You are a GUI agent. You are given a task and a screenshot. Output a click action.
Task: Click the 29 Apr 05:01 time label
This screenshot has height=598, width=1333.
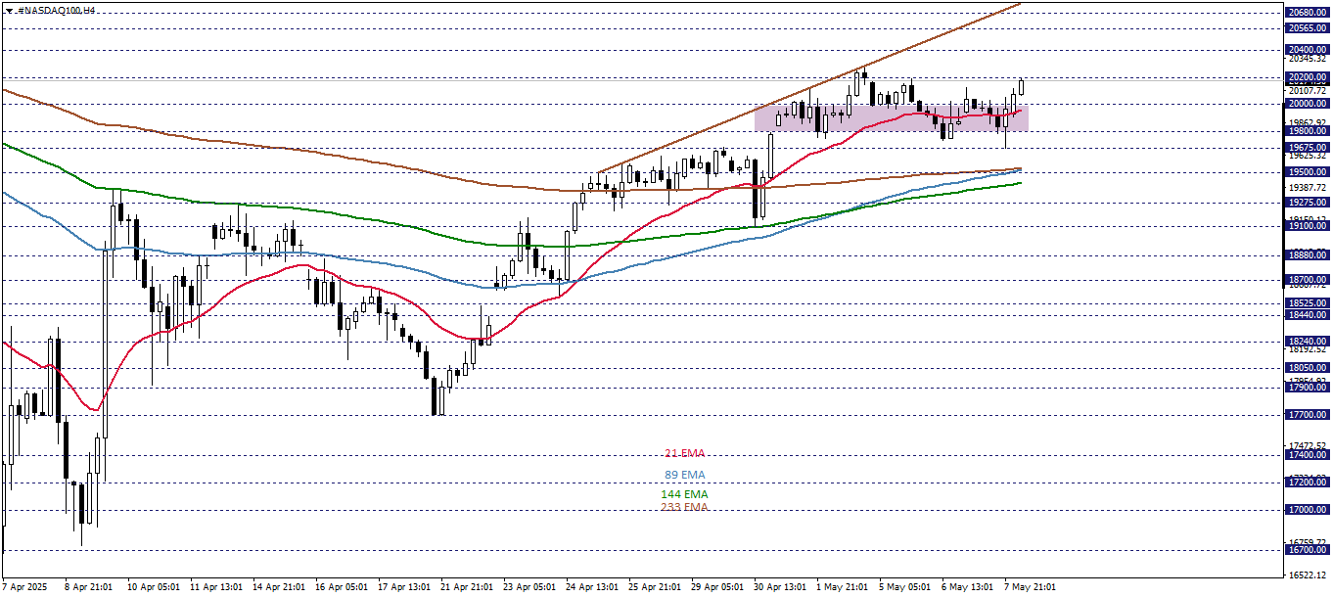coord(717,588)
